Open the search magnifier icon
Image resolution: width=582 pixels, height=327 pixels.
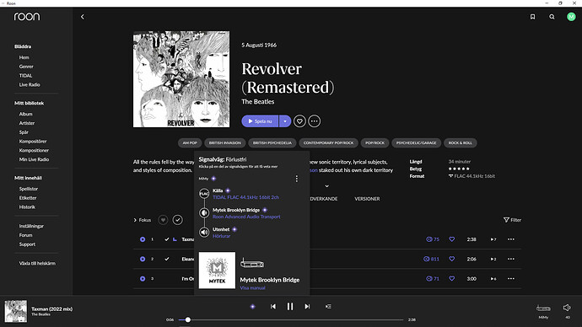pyautogui.click(x=552, y=17)
